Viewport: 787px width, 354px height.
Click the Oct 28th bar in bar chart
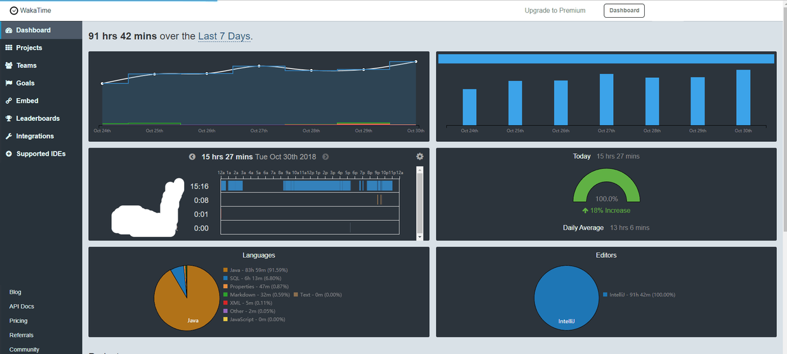(652, 102)
